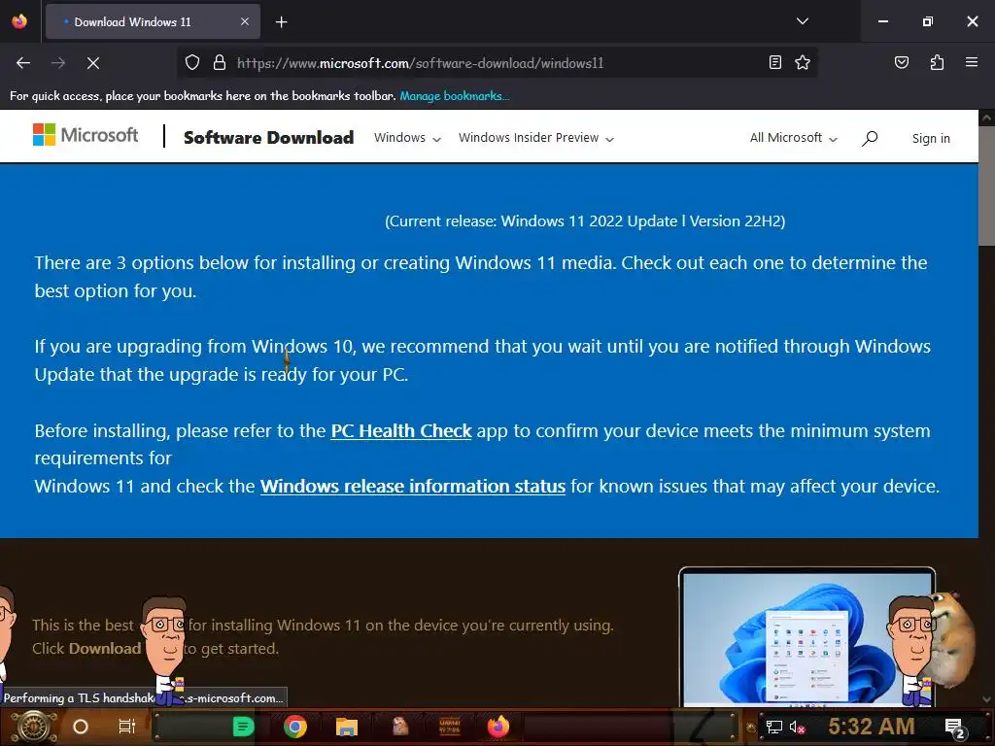Launch Google Chrome from the taskbar
This screenshot has height=746, width=995.
point(295,727)
